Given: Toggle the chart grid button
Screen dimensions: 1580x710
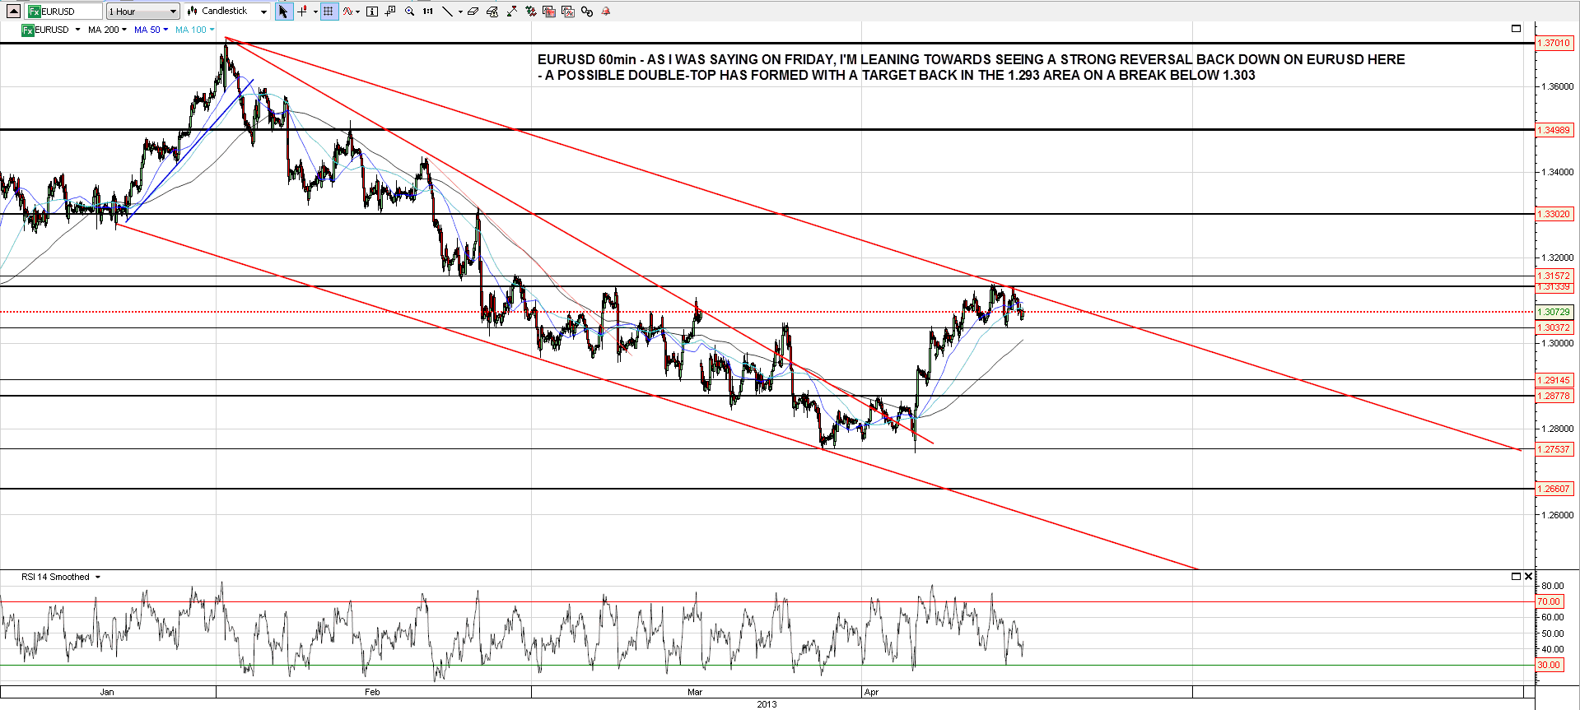Looking at the screenshot, I should (x=329, y=12).
